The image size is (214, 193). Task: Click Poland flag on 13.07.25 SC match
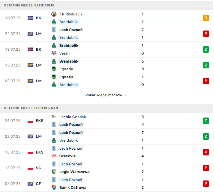(x=30, y=168)
